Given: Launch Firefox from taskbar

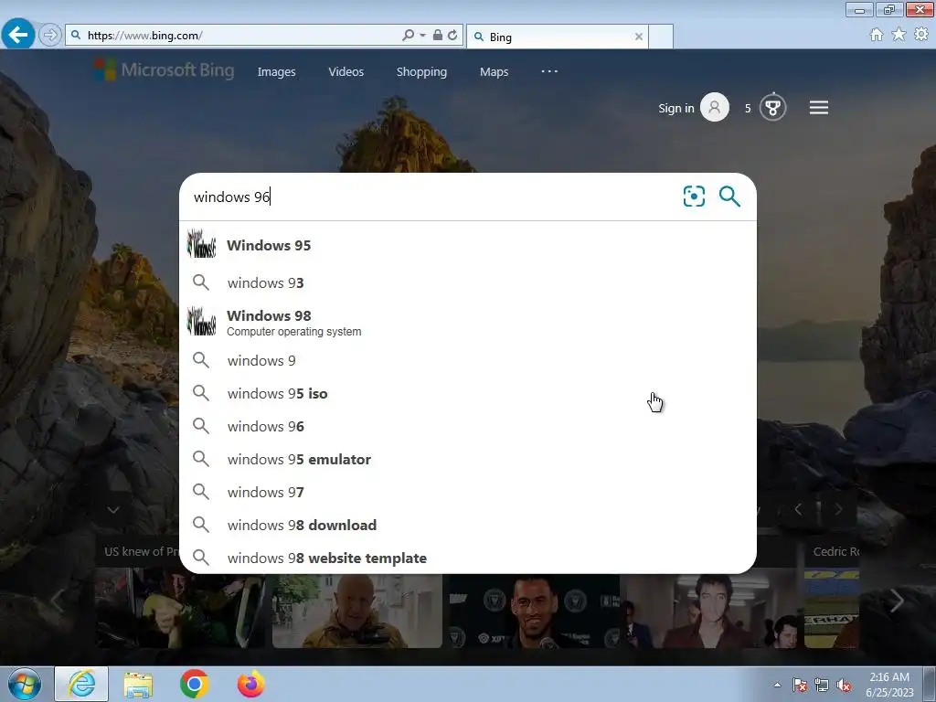Looking at the screenshot, I should [x=250, y=684].
